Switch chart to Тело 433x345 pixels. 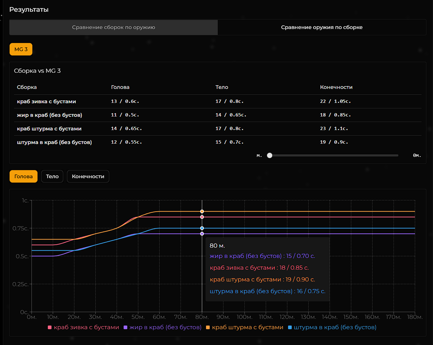[52, 176]
